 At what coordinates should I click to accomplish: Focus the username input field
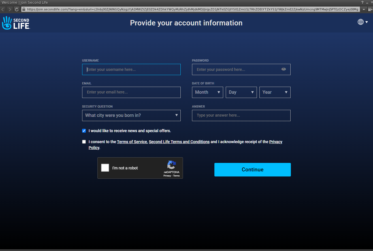pyautogui.click(x=131, y=69)
